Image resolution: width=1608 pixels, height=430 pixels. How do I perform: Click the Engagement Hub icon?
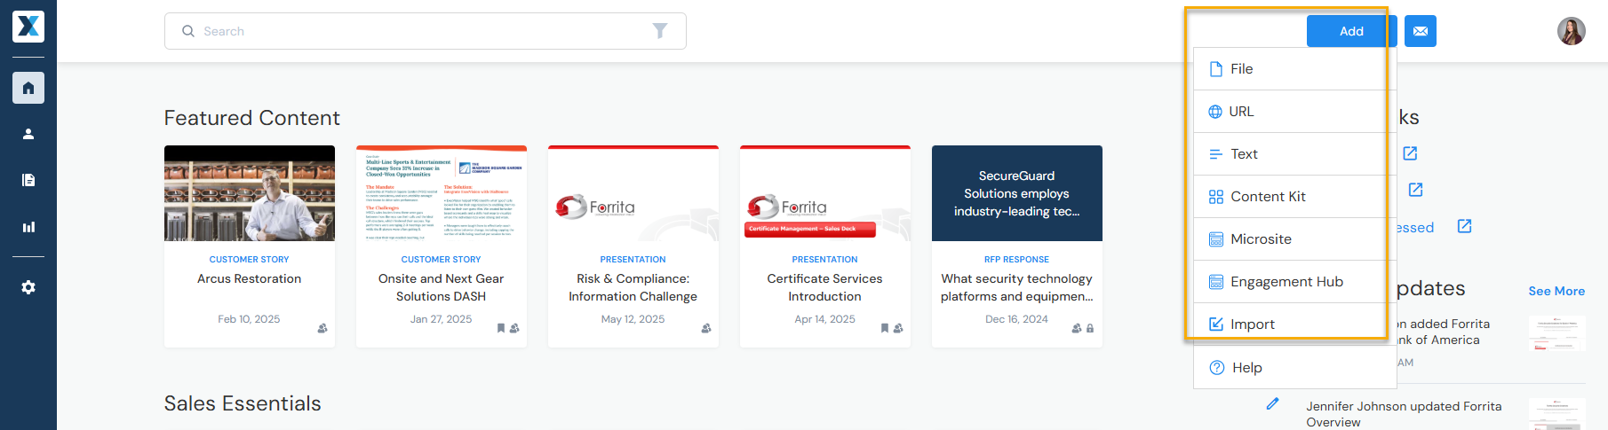click(x=1216, y=282)
